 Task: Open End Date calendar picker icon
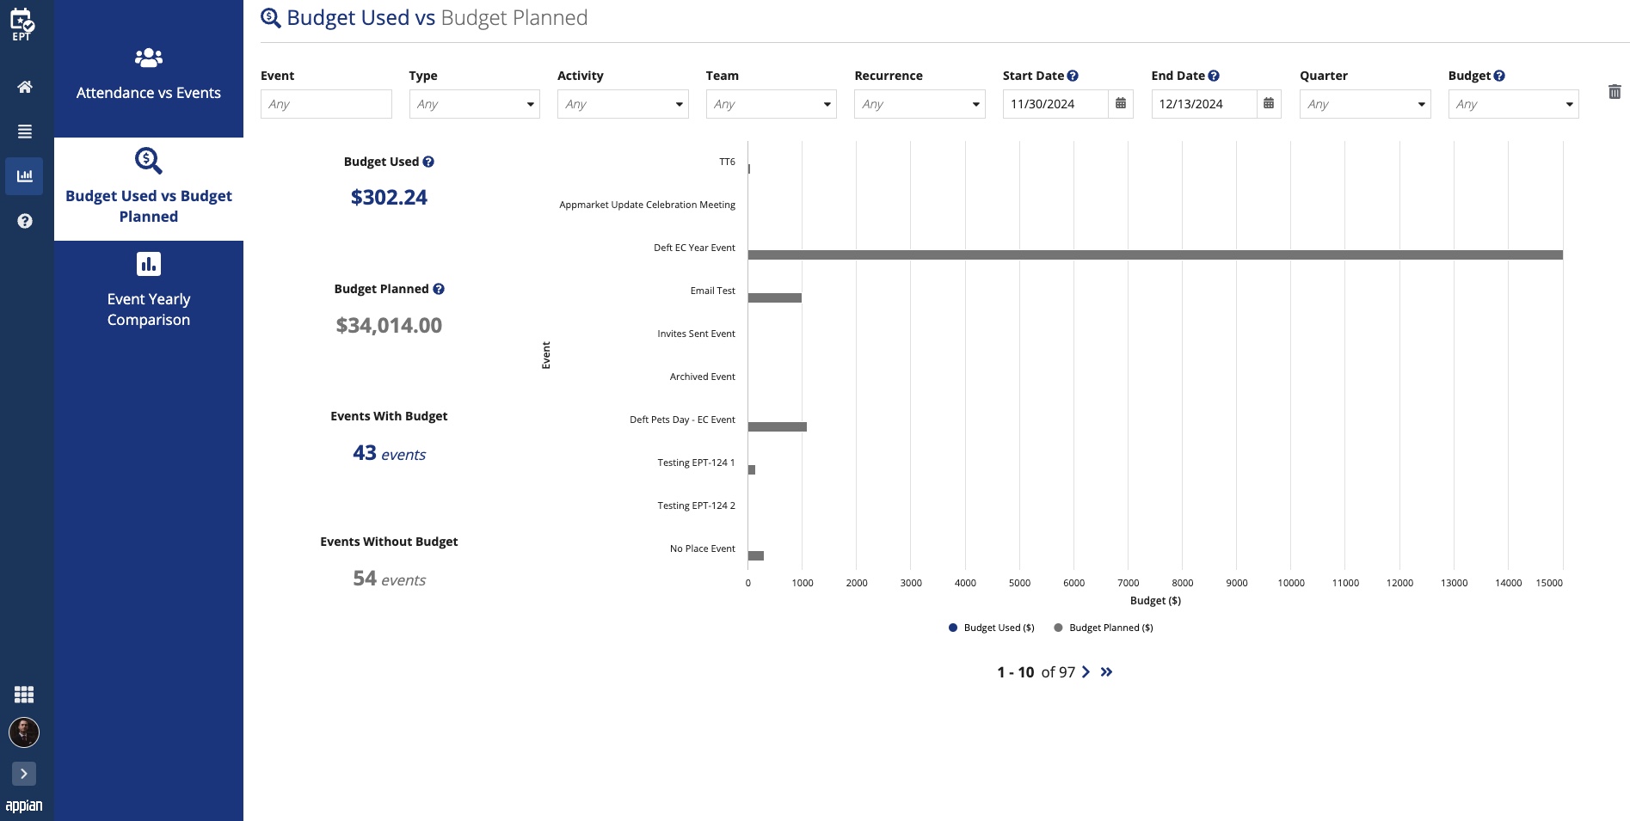tap(1269, 104)
